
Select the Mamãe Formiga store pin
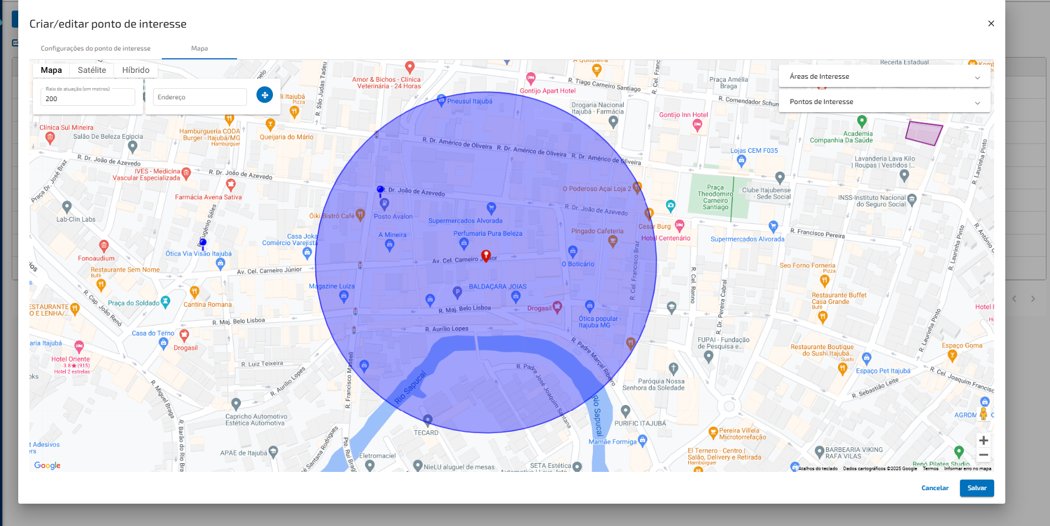(642, 440)
